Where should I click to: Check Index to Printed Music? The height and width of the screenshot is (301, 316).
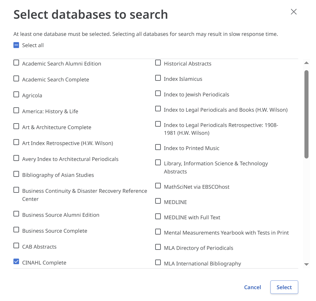(158, 148)
